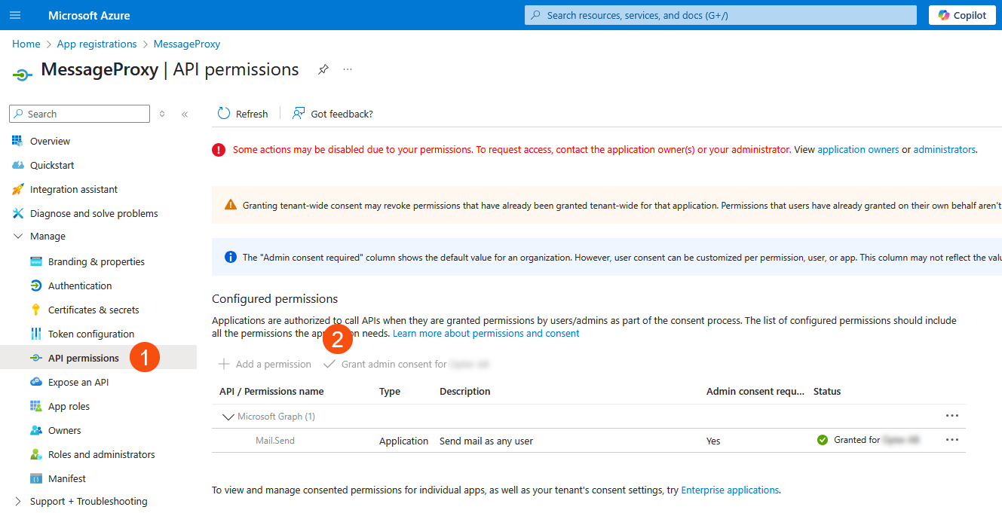The height and width of the screenshot is (513, 1002).
Task: Open the MessageProxy breadcrumb link
Action: click(x=187, y=44)
